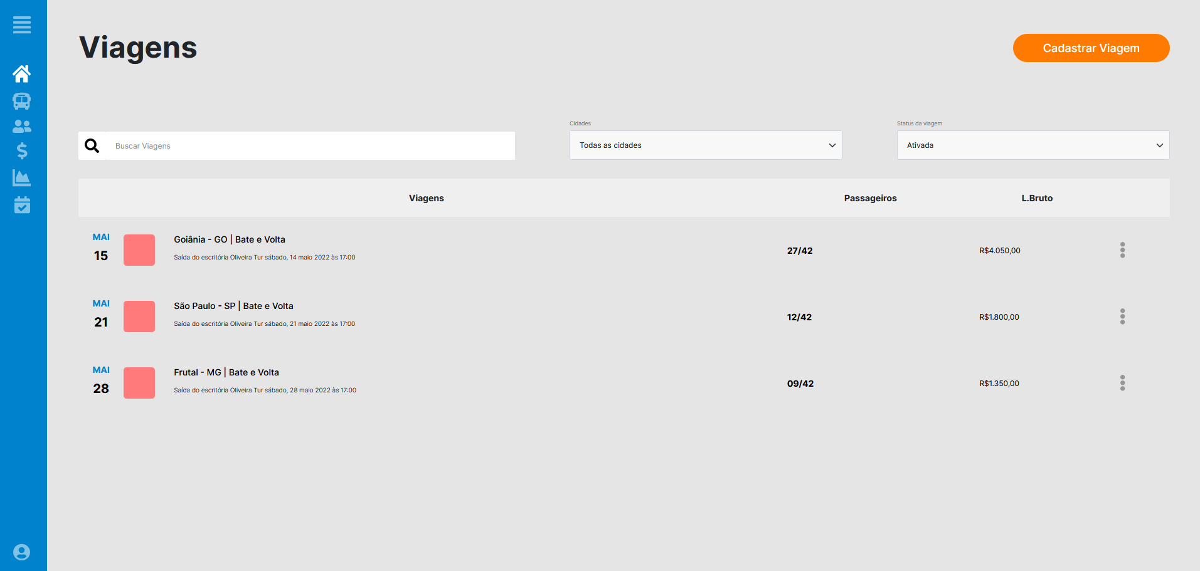Screen dimensions: 1200x571
Task: Open the dollar finance icon in sidebar
Action: click(22, 151)
